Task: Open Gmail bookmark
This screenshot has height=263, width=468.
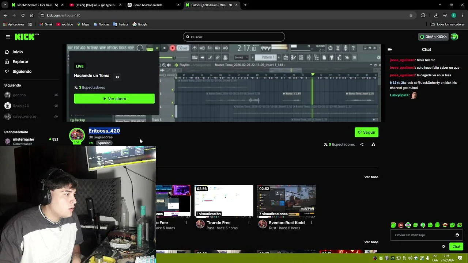Action: click(x=46, y=24)
